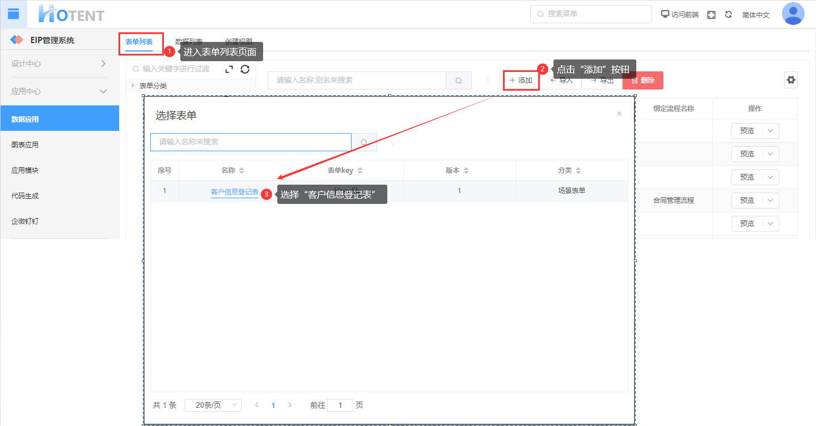This screenshot has height=426, width=816.
Task: Click the 导出 button
Action: pos(602,80)
